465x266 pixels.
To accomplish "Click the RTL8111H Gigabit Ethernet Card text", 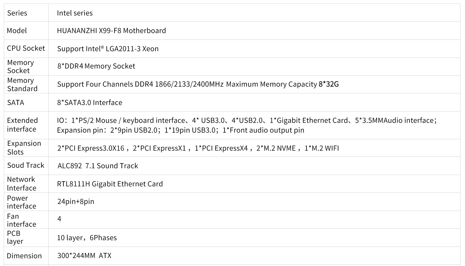I will point(110,184).
